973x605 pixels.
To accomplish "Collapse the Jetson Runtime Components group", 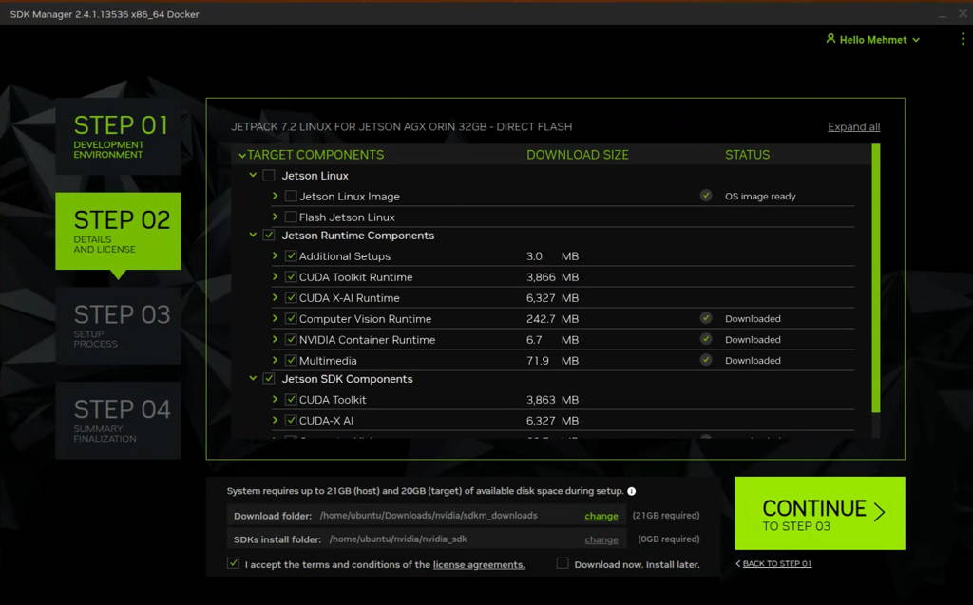I will (x=253, y=236).
